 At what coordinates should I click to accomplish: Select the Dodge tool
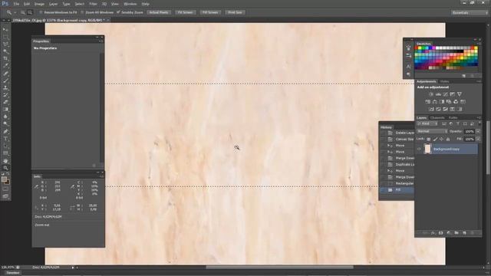(x=5, y=124)
